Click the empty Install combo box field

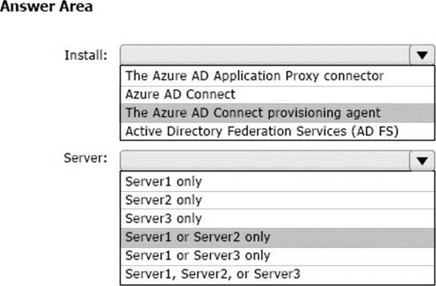tap(265, 55)
